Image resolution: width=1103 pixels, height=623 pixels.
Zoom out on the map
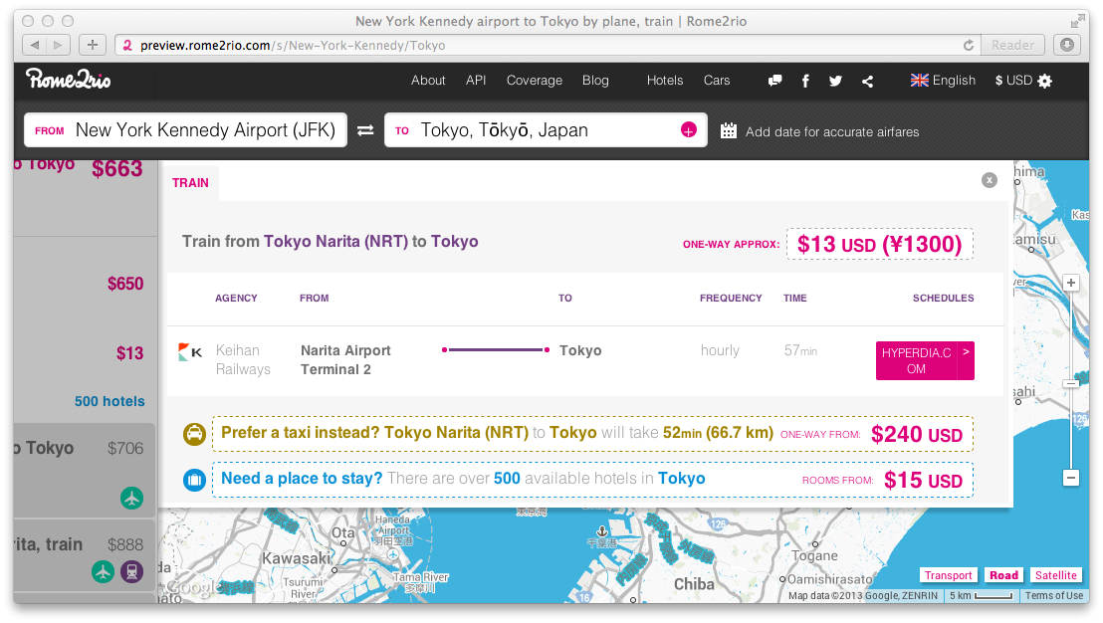(x=1070, y=478)
